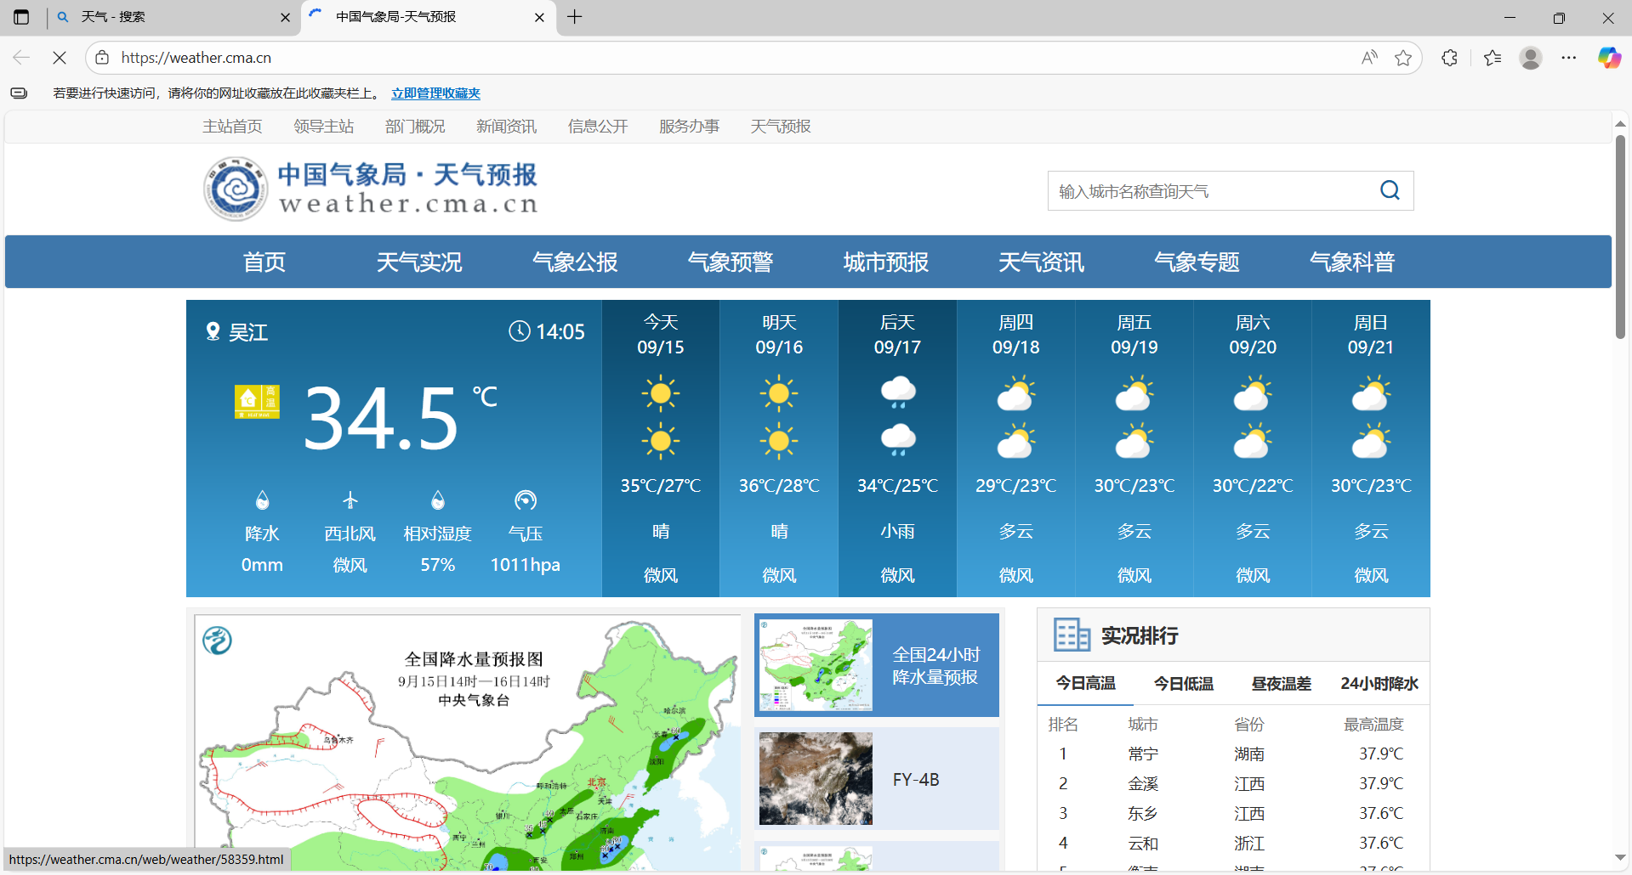Open the user profile avatar

[1531, 58]
